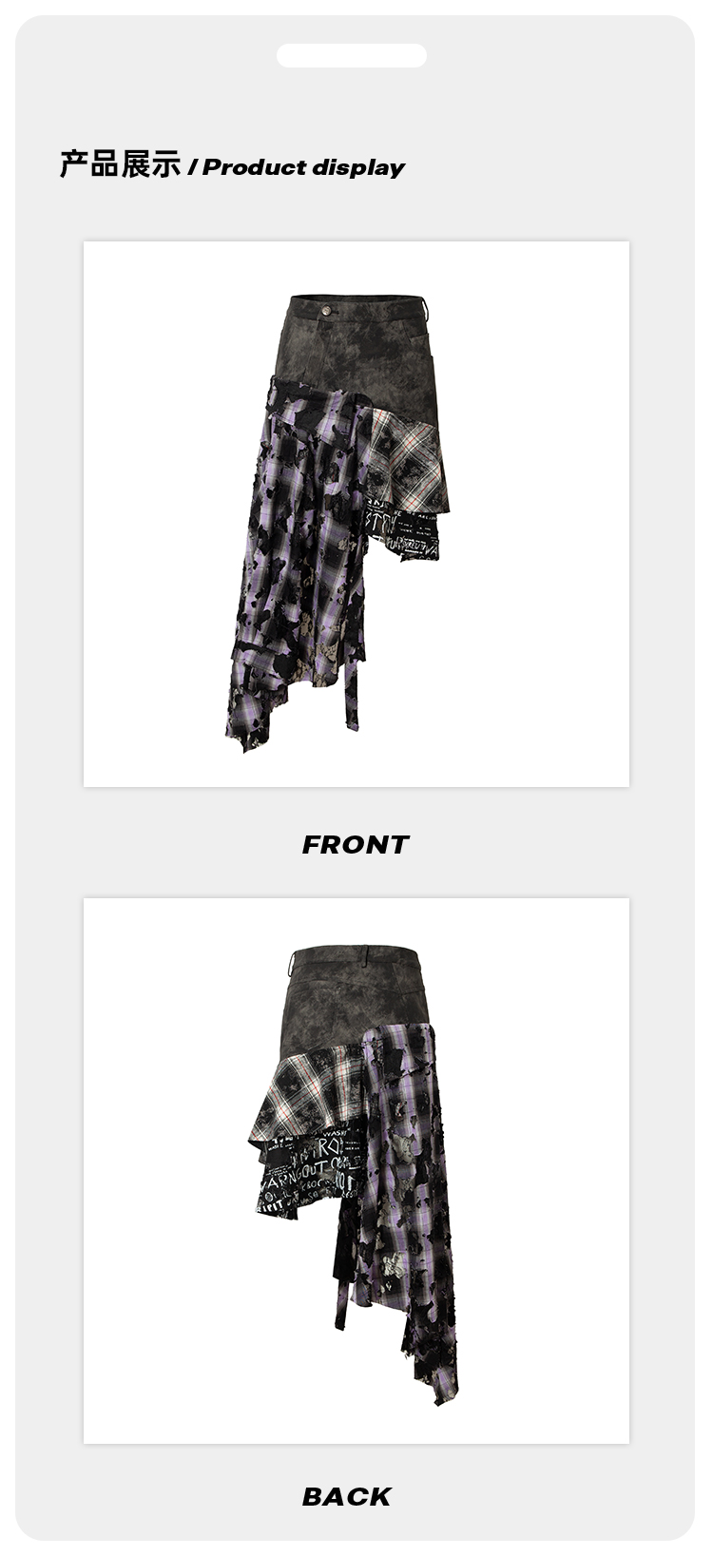
Task: Click the Product display heading
Action: pos(303,167)
